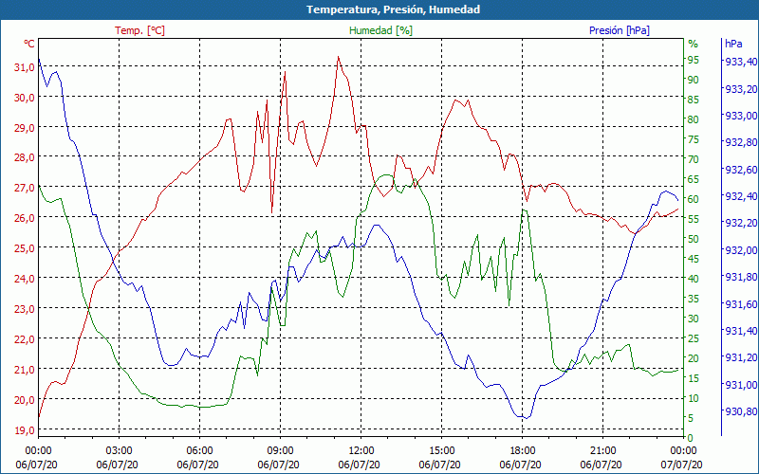Viewport: 759px width, 474px height.
Task: Click the '15' humidity axis value
Action: coord(694,378)
